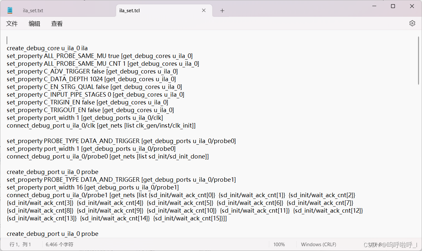Click the vertical scrollbar thumb

tap(418, 60)
